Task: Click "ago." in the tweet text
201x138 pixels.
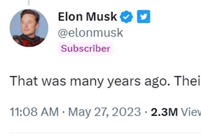Action: coord(157,82)
